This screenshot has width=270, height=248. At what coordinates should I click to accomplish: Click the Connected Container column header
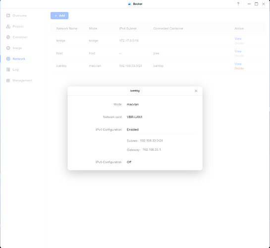168,28
